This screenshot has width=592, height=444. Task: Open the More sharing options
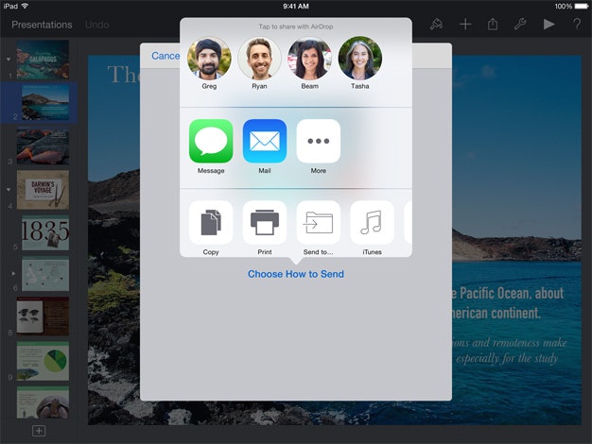[x=319, y=141]
